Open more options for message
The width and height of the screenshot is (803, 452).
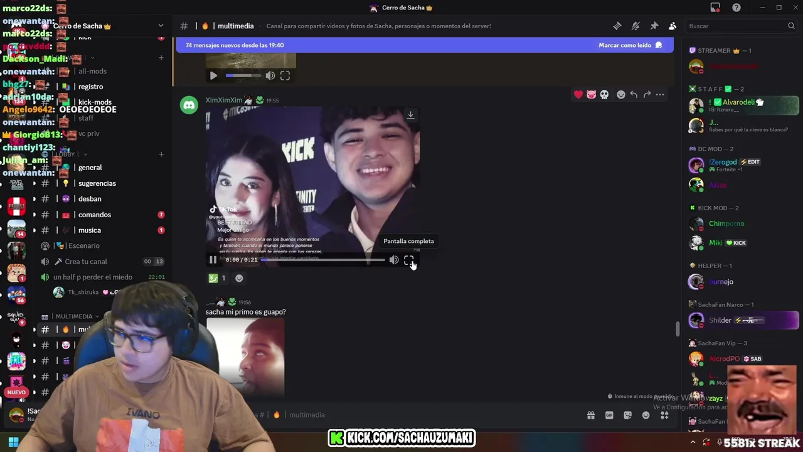click(660, 95)
